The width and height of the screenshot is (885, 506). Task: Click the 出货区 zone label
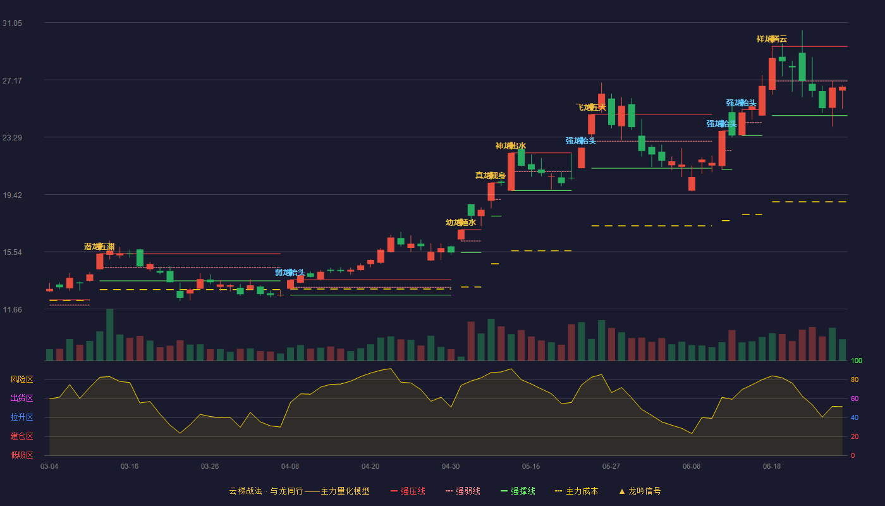tap(22, 398)
